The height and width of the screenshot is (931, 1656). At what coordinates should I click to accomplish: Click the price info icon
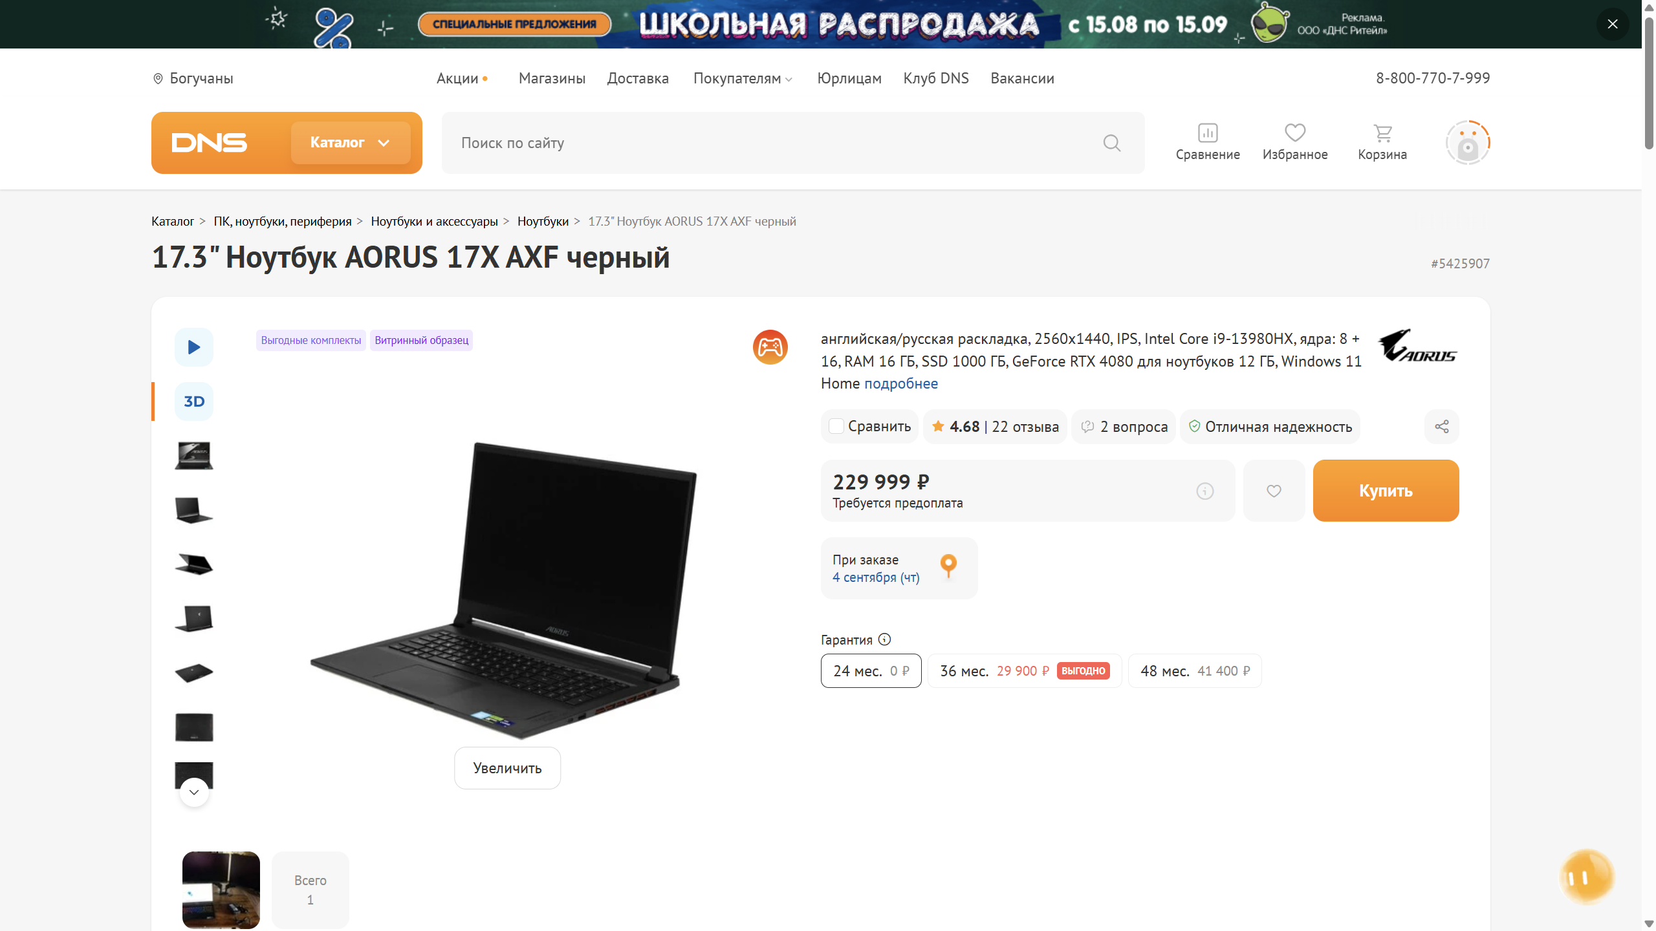1204,491
